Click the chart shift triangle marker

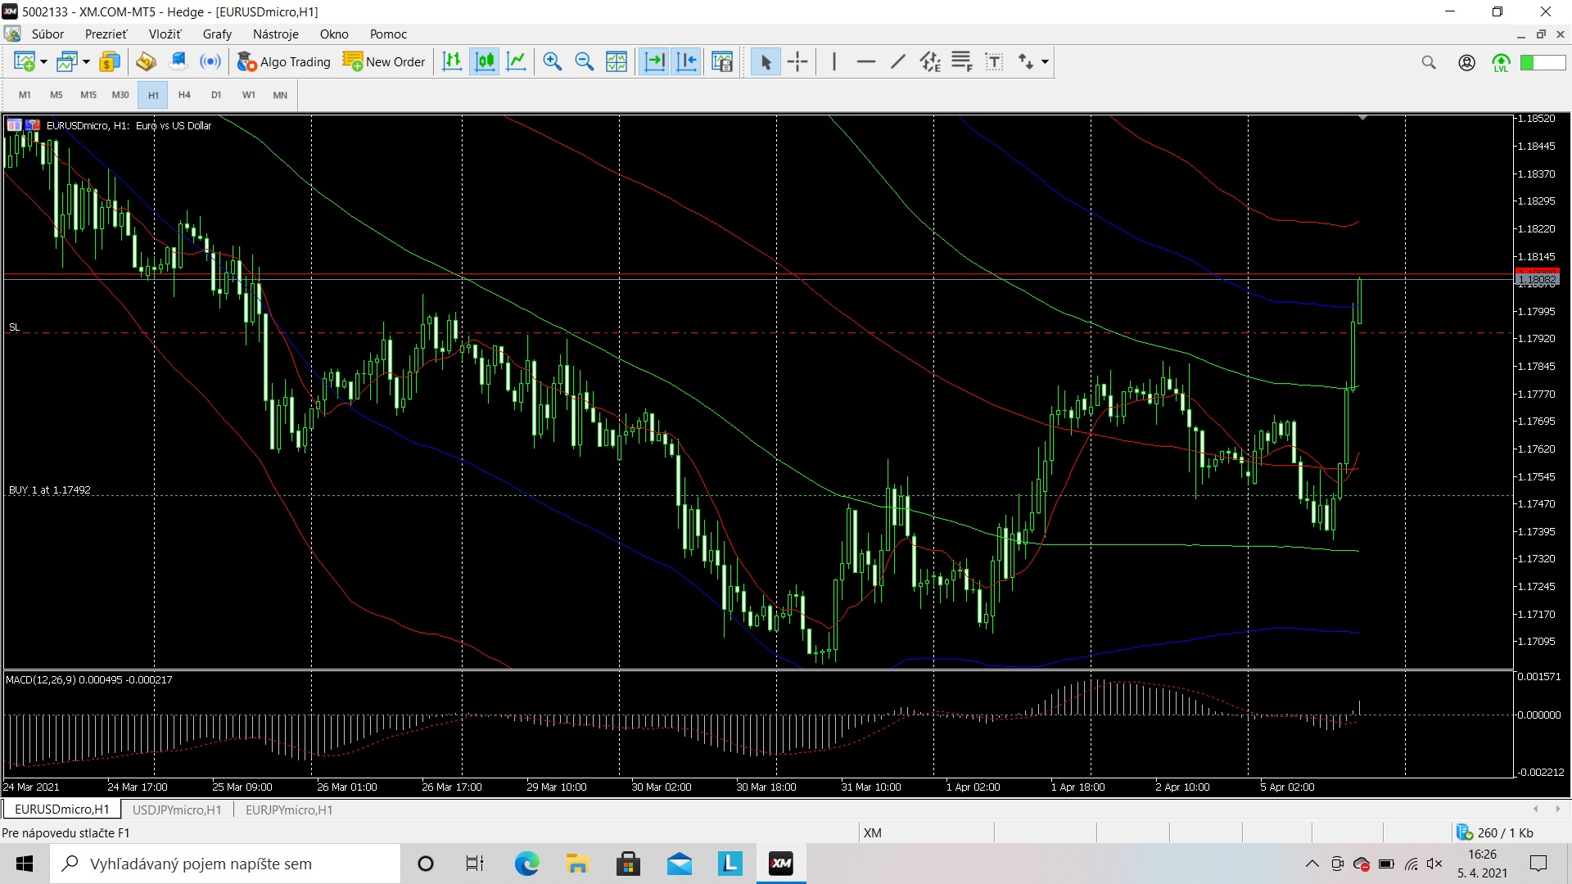pos(1362,119)
